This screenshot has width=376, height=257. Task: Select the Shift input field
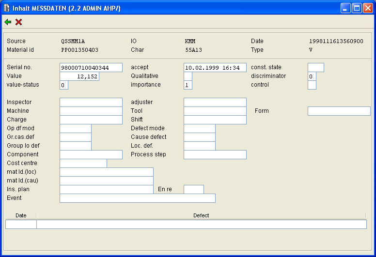(x=215, y=120)
